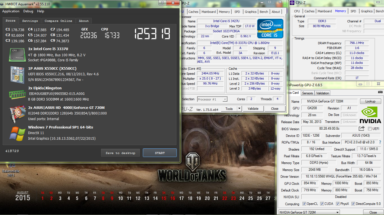Toggle the PhysX checkbox
384x215 pixels.
[x=338, y=204]
